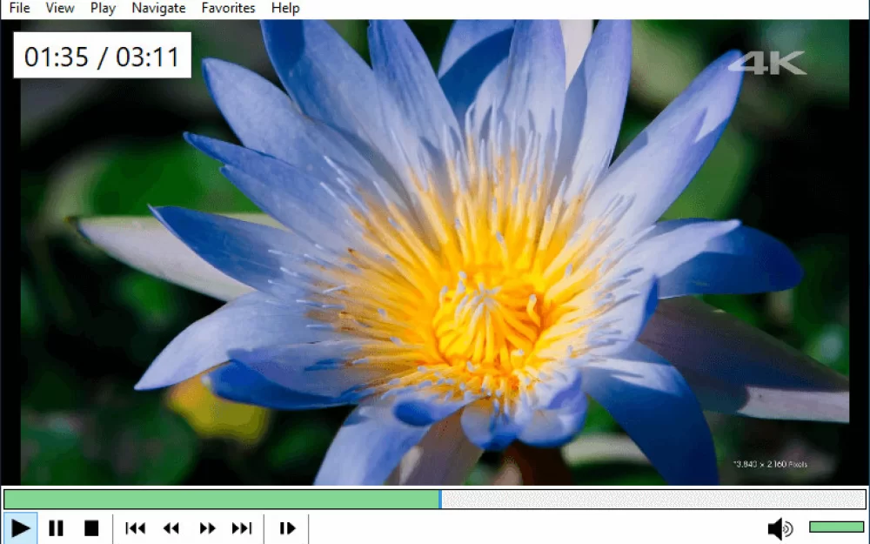Toggle playback with the Pause control

(56, 528)
